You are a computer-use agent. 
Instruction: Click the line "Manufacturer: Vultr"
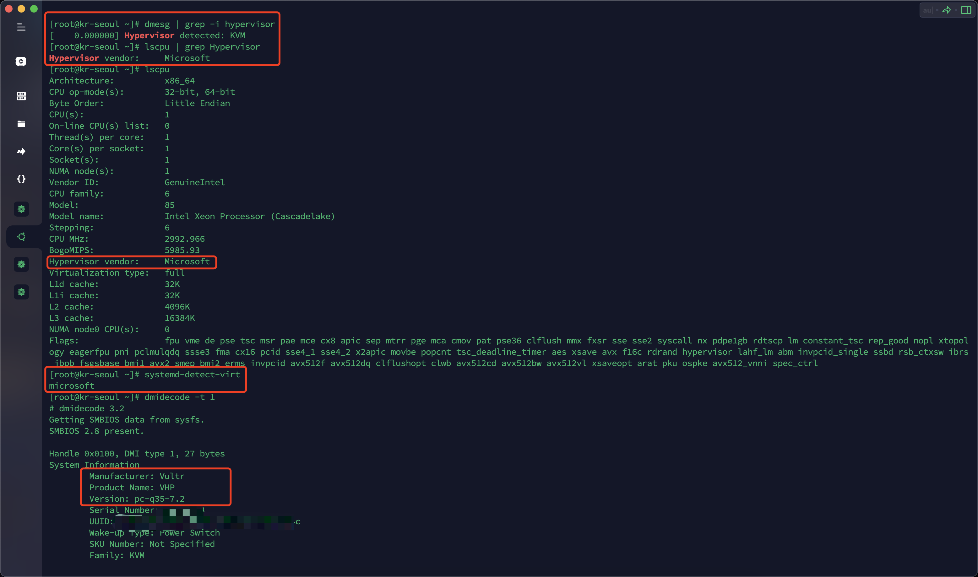click(x=137, y=476)
